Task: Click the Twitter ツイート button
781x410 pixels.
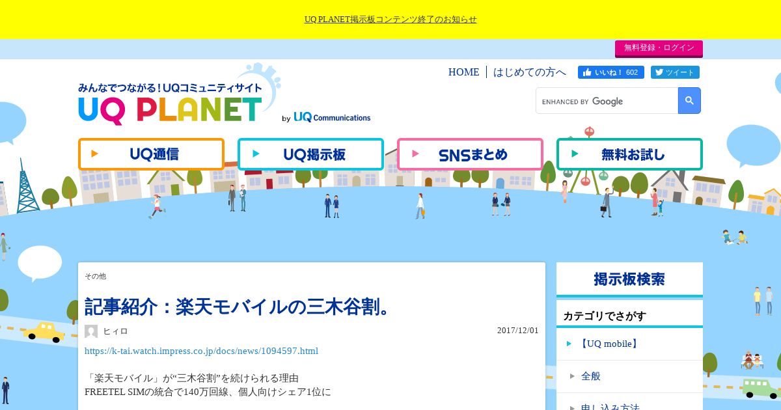Action: click(675, 72)
